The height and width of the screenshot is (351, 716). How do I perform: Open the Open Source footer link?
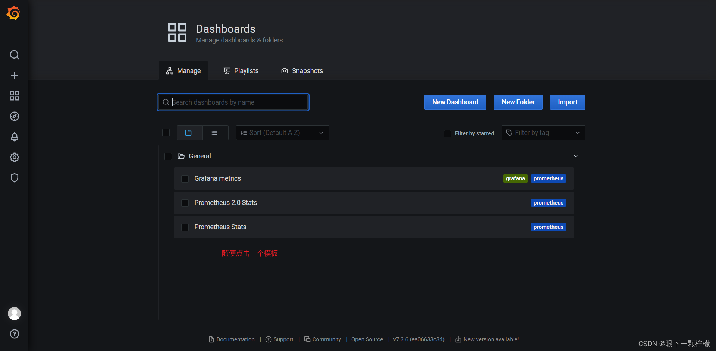tap(367, 339)
